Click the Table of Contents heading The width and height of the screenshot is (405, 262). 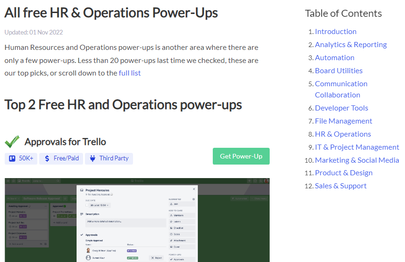pos(343,14)
